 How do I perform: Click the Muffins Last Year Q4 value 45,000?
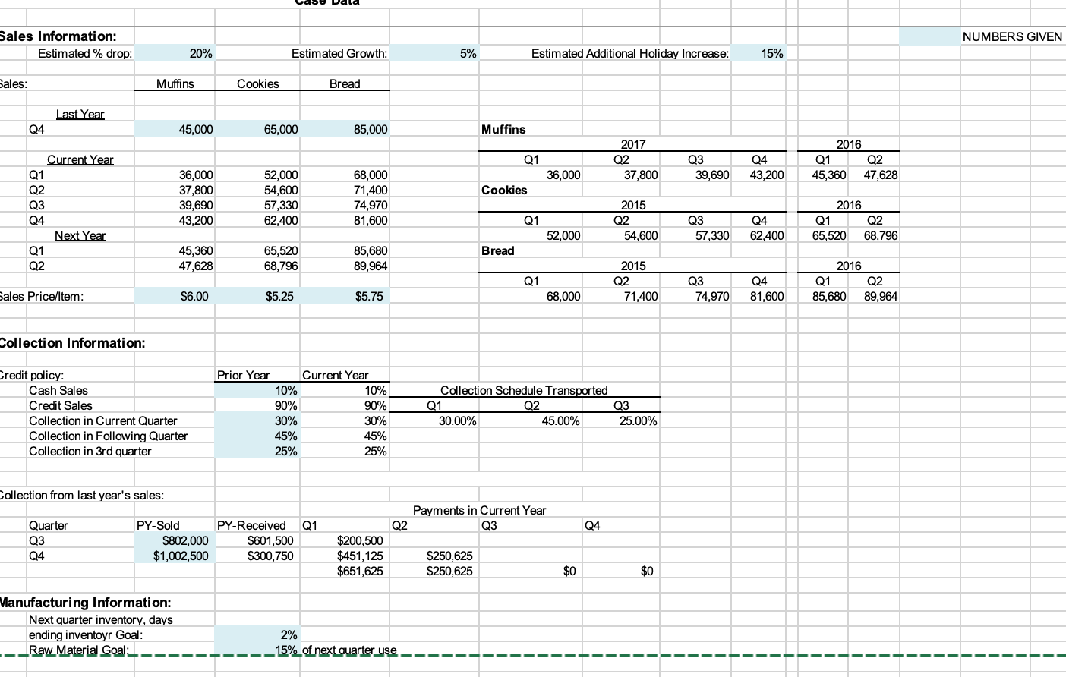point(190,129)
